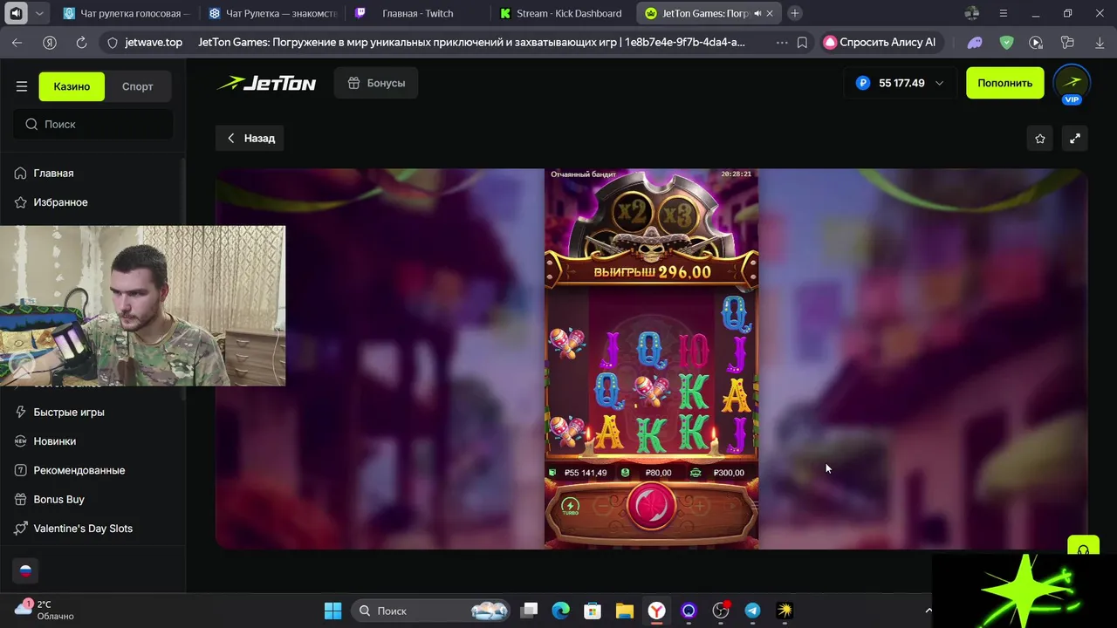
Task: Open the Бонусы page
Action: point(376,83)
